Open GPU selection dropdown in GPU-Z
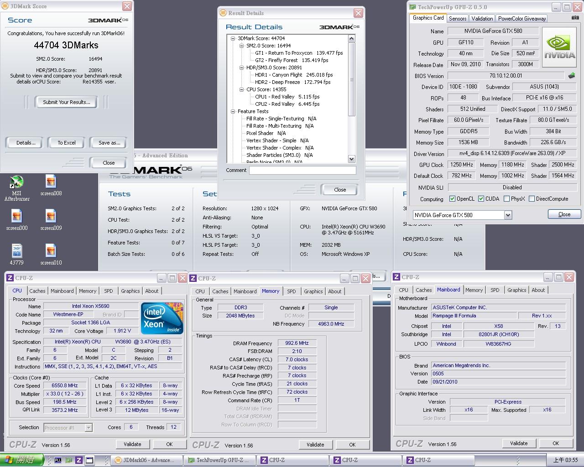Screen dimensions: 584x467 508,215
